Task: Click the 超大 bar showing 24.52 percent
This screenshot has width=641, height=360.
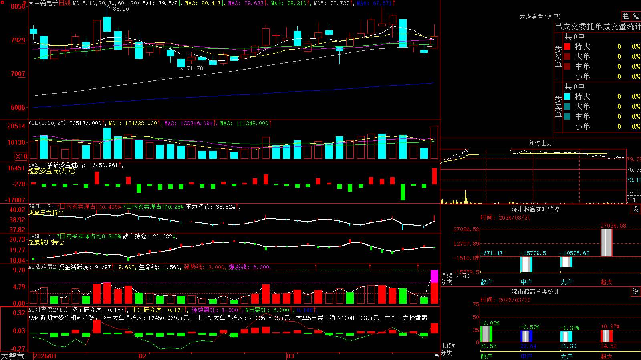Action: (607, 336)
